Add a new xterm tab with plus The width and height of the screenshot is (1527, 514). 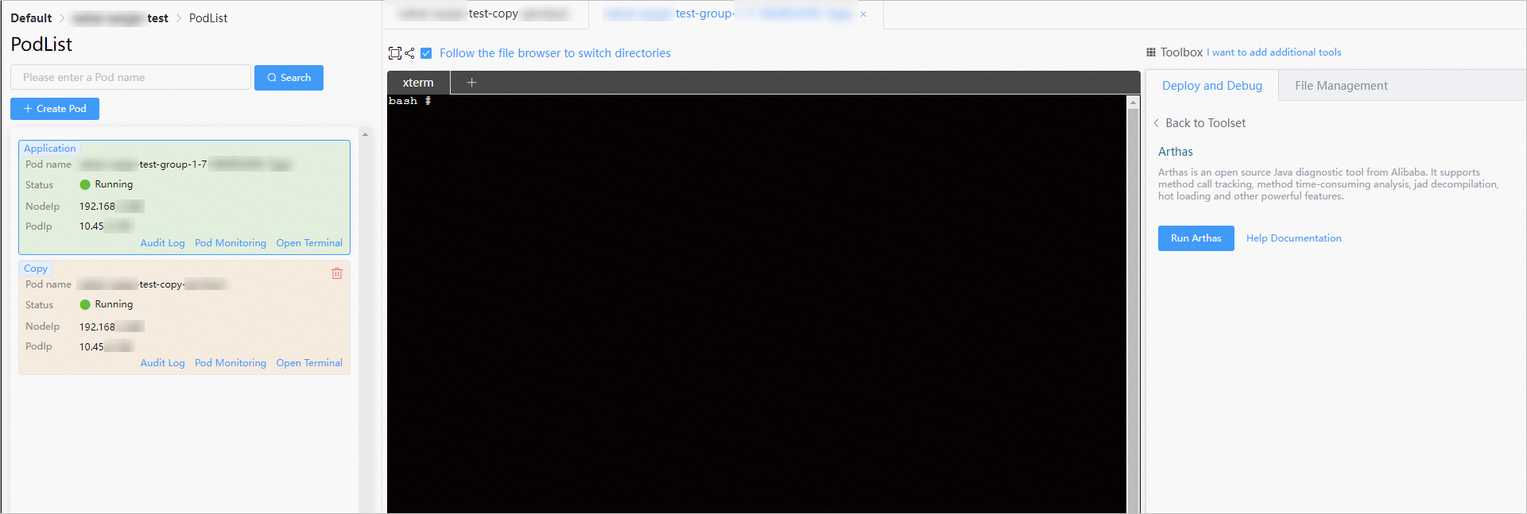tap(471, 83)
